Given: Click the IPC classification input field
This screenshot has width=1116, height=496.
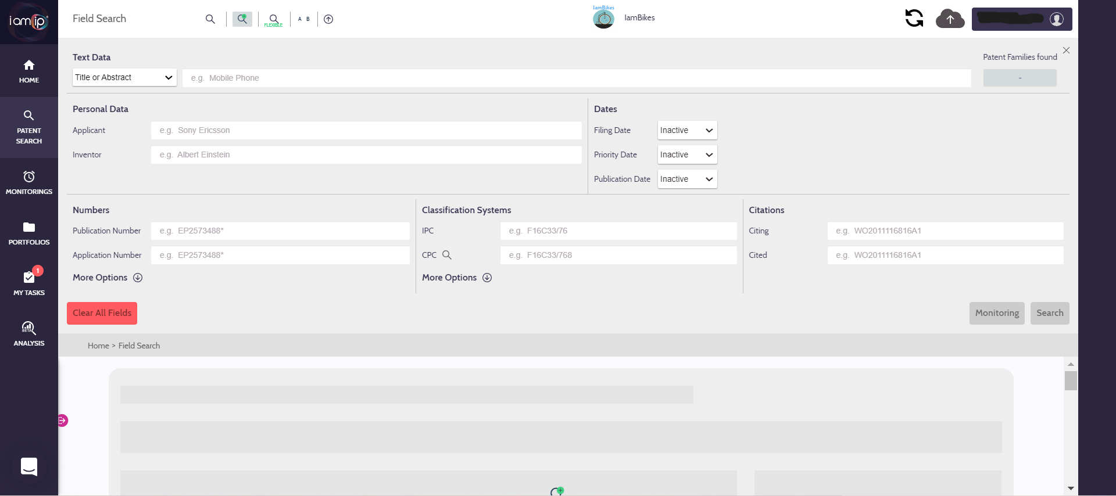Looking at the screenshot, I should 618,231.
